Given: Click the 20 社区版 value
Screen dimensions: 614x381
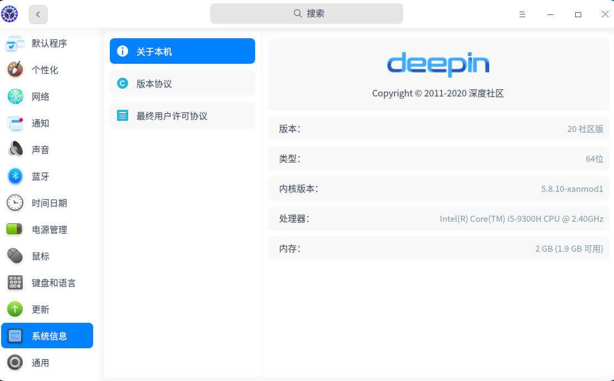Looking at the screenshot, I should pos(585,129).
